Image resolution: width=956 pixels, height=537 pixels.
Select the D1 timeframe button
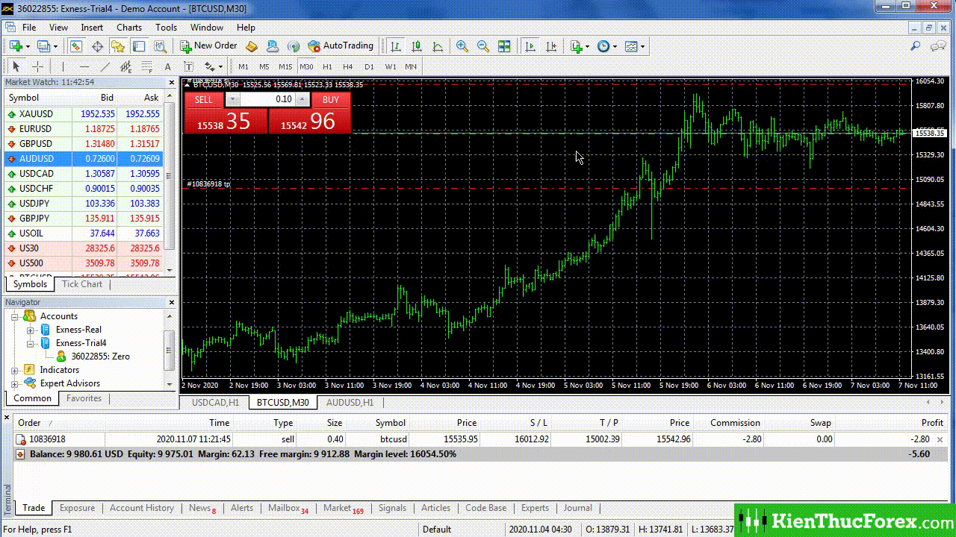(x=369, y=66)
